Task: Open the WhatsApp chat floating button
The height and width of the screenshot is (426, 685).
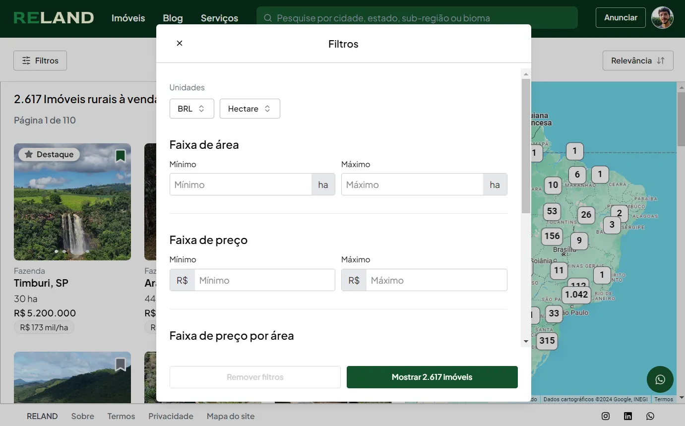Action: pyautogui.click(x=660, y=379)
